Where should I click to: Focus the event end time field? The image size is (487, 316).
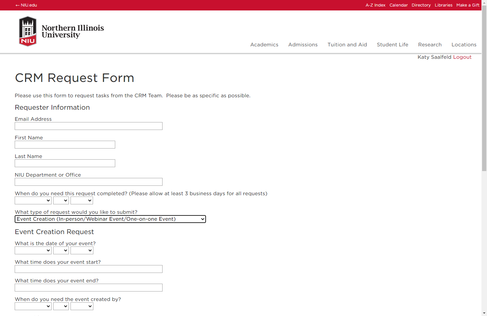(88, 288)
